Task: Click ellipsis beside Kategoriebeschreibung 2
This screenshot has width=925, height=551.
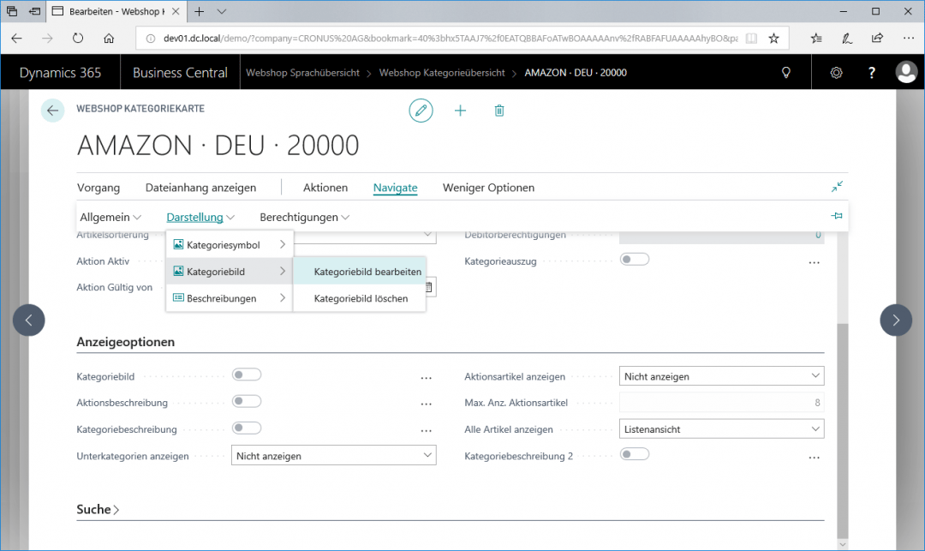Action: [x=815, y=458]
